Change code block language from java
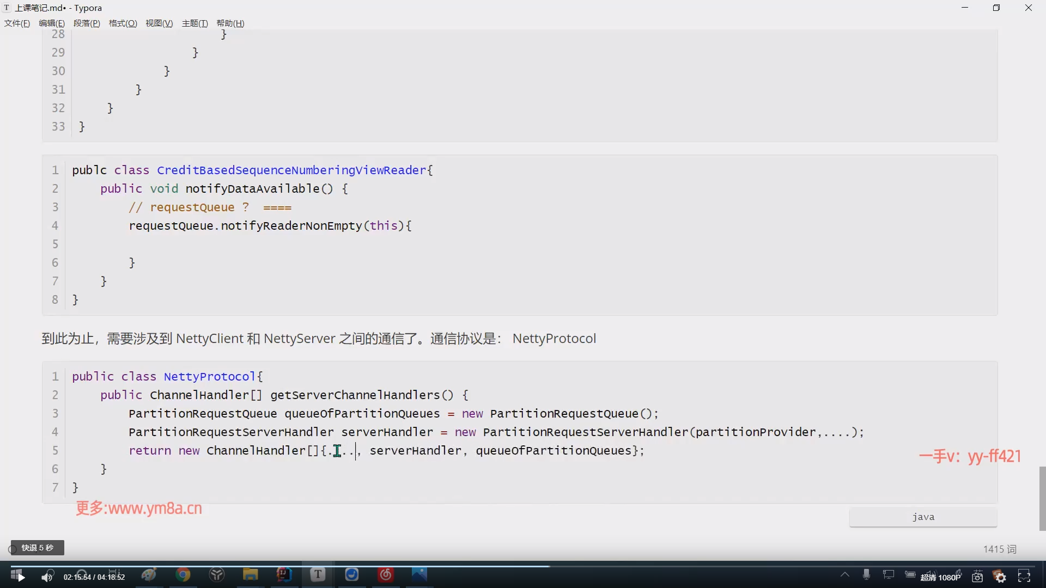 pyautogui.click(x=923, y=517)
